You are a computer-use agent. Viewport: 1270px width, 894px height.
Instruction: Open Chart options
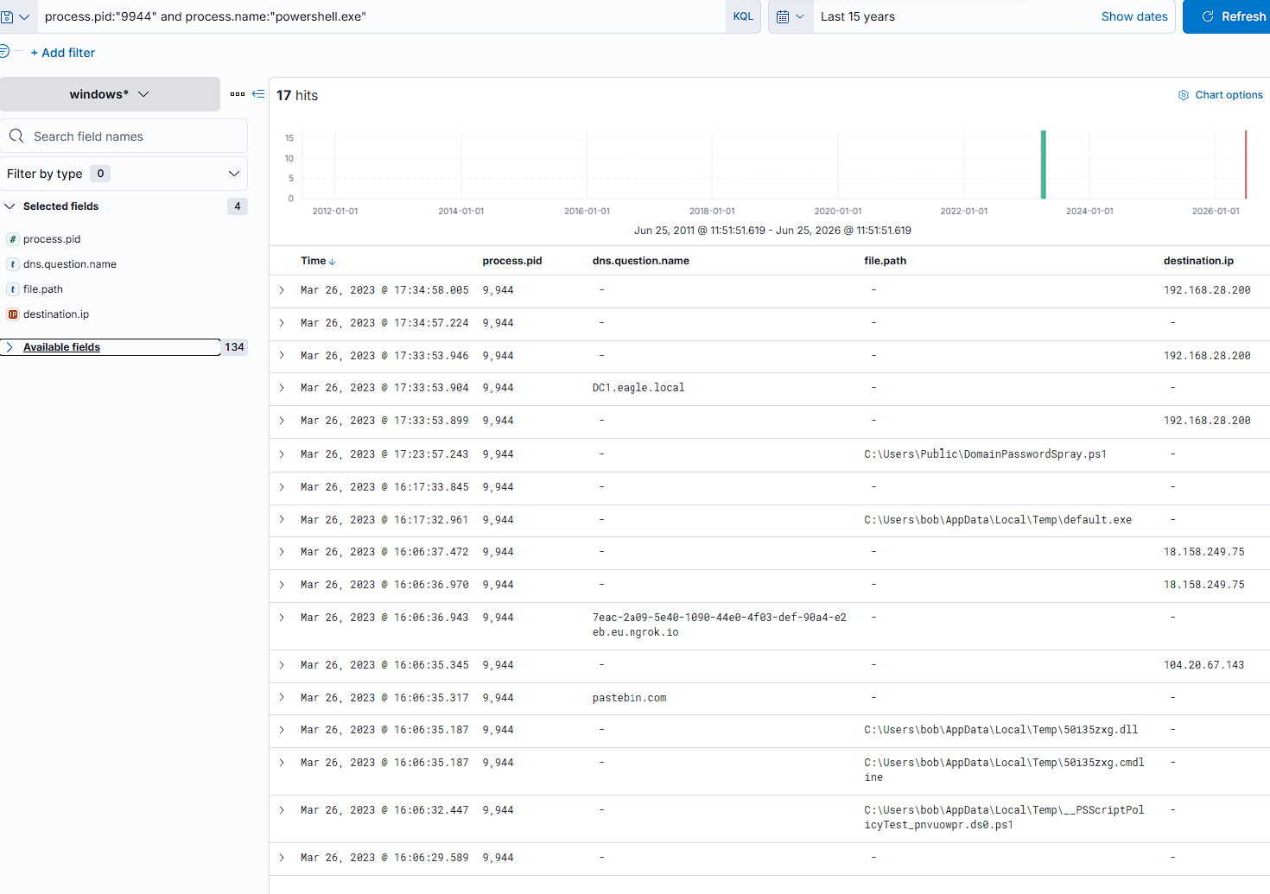(1220, 95)
